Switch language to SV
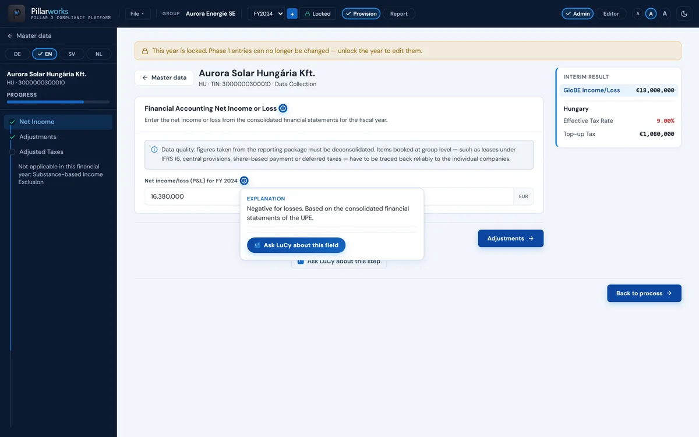 coord(72,54)
